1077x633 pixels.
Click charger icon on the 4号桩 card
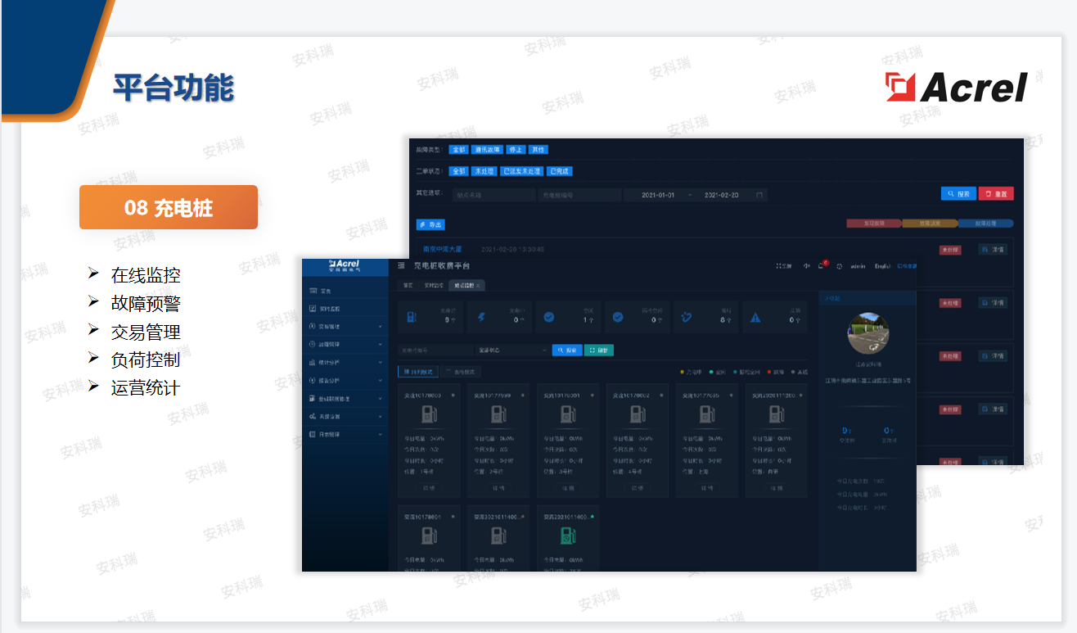coord(638,415)
